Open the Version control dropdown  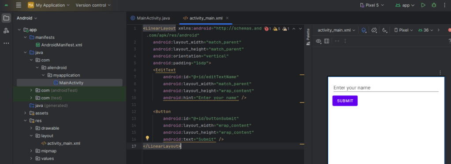pyautogui.click(x=93, y=5)
